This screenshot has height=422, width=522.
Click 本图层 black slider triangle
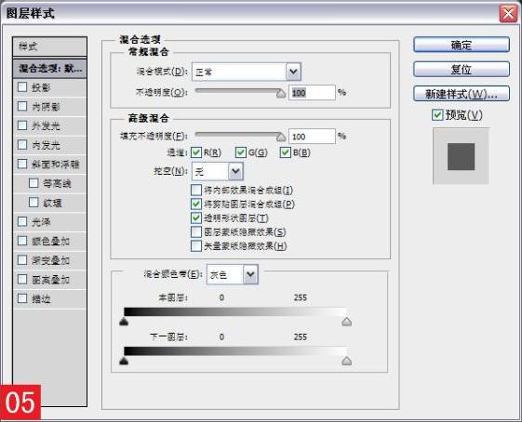pyautogui.click(x=124, y=322)
